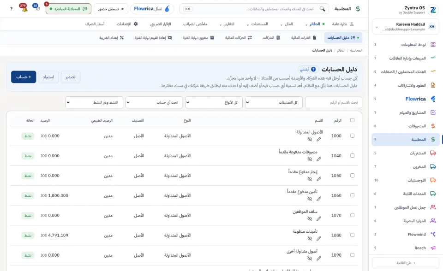Click the اسأل Flowrica button
The height and width of the screenshot is (271, 443).
[x=152, y=9]
